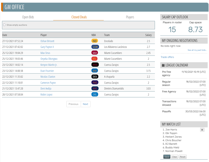Screen dimensions: 209x162
Task: Click the BKN team badge icon
Action: click(95, 77)
